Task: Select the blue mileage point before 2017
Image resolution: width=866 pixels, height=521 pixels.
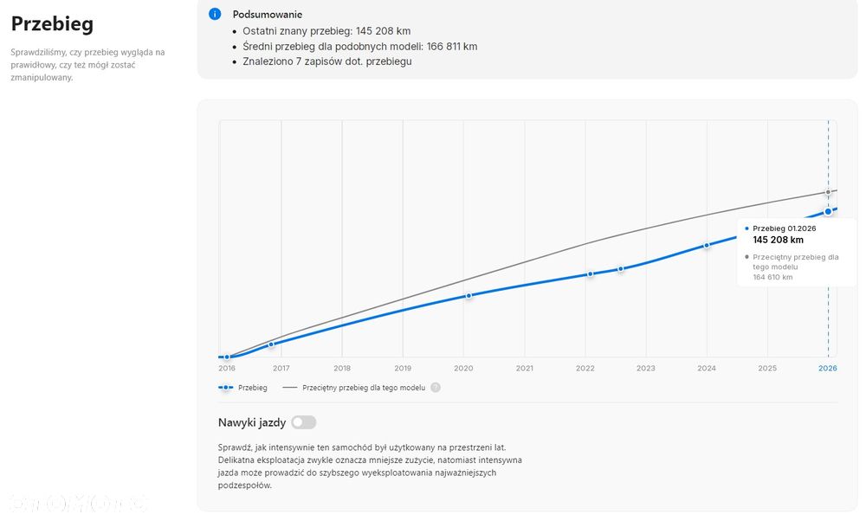Action: pyautogui.click(x=271, y=344)
